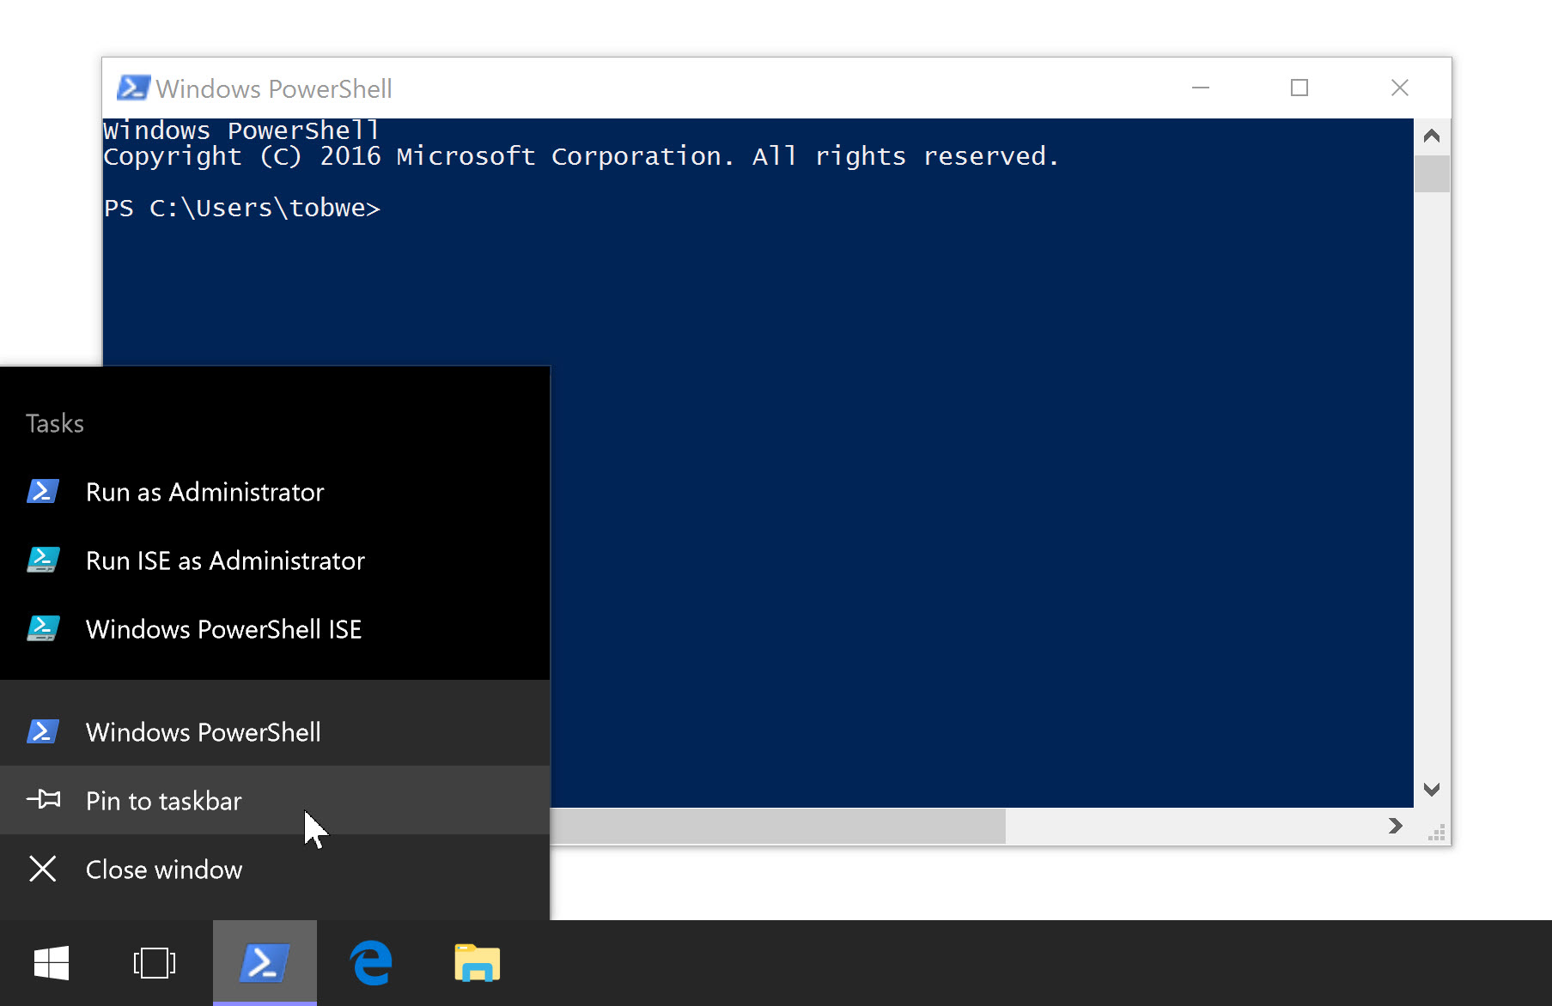
Task: Click the horizontal scrollbar thumb
Action: click(777, 826)
